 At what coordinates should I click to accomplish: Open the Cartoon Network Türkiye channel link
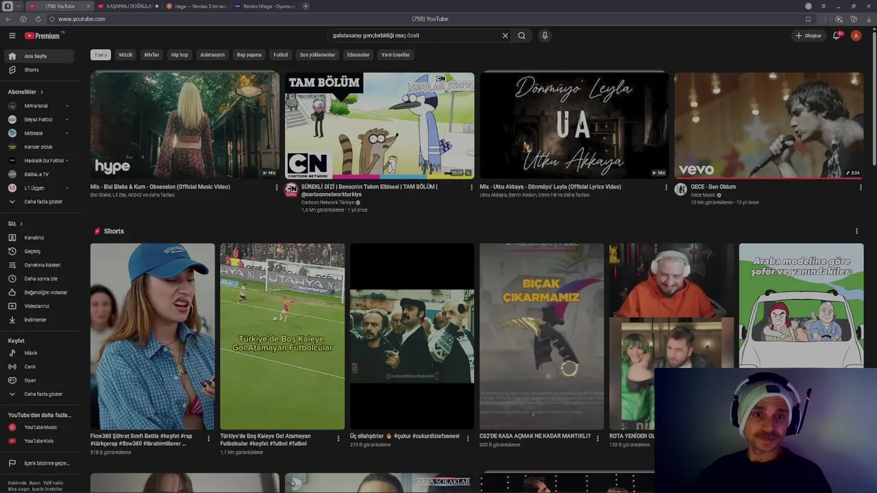coord(328,203)
